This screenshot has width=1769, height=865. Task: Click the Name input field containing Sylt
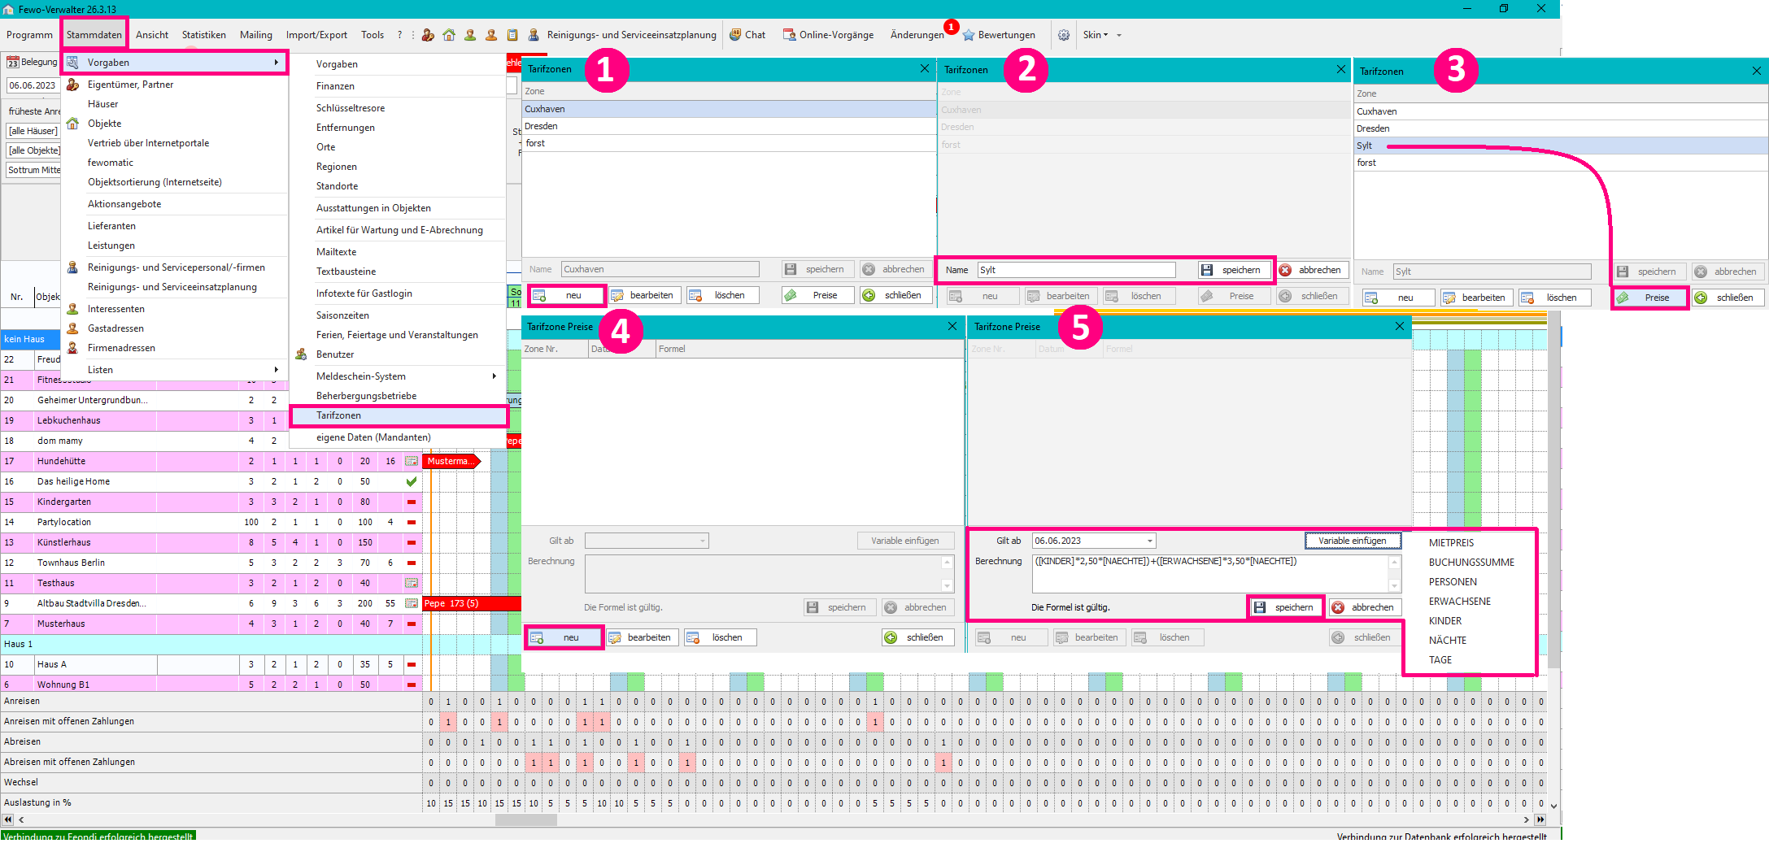(1076, 270)
